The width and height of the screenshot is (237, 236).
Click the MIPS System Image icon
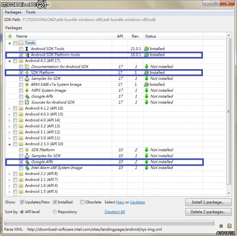(27, 91)
